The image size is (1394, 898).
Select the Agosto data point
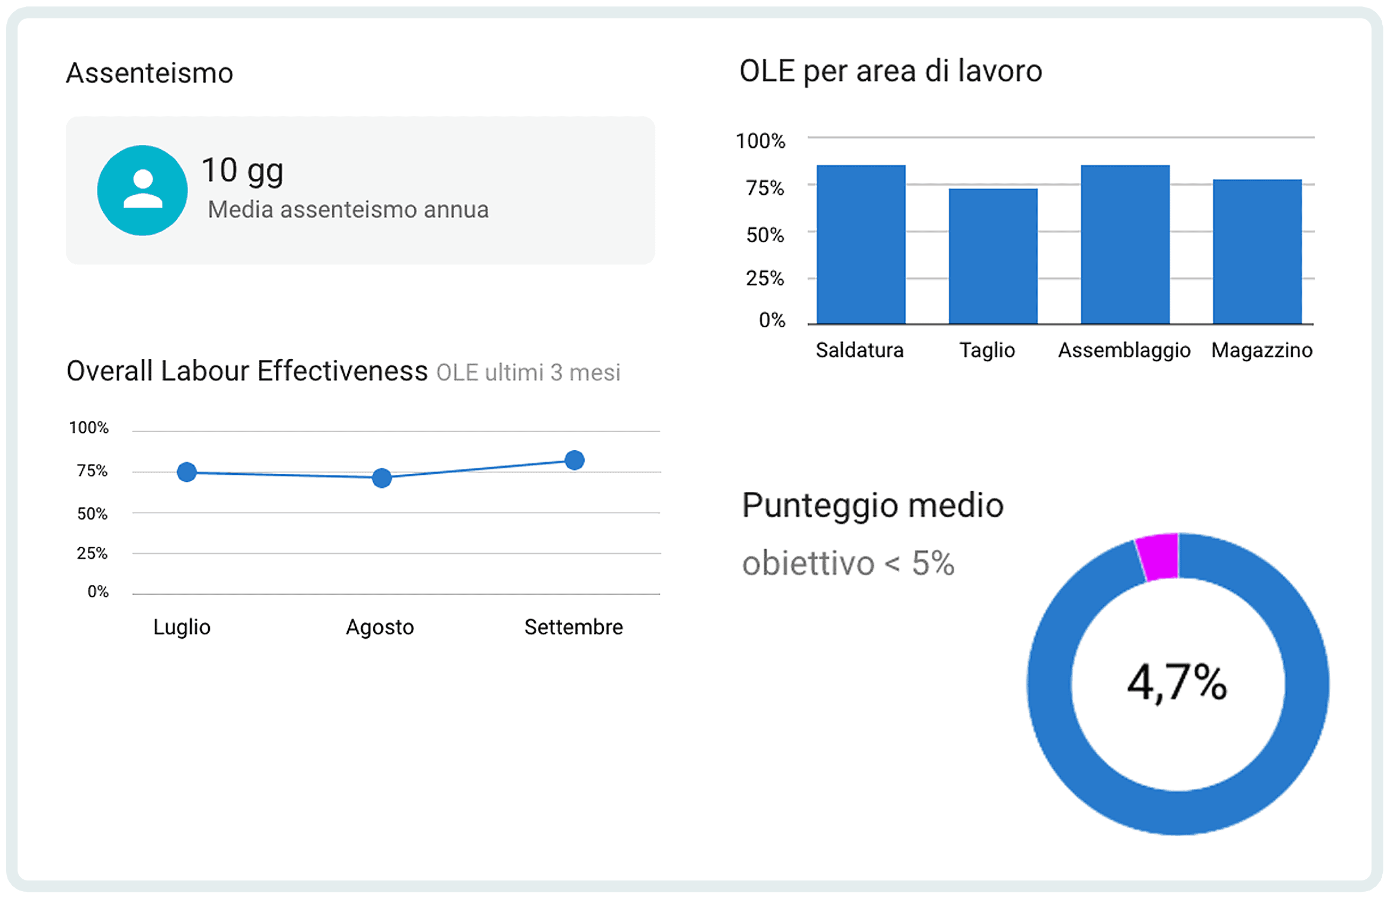382,478
